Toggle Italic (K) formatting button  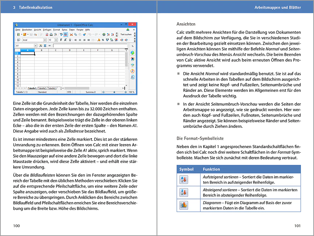65,40
